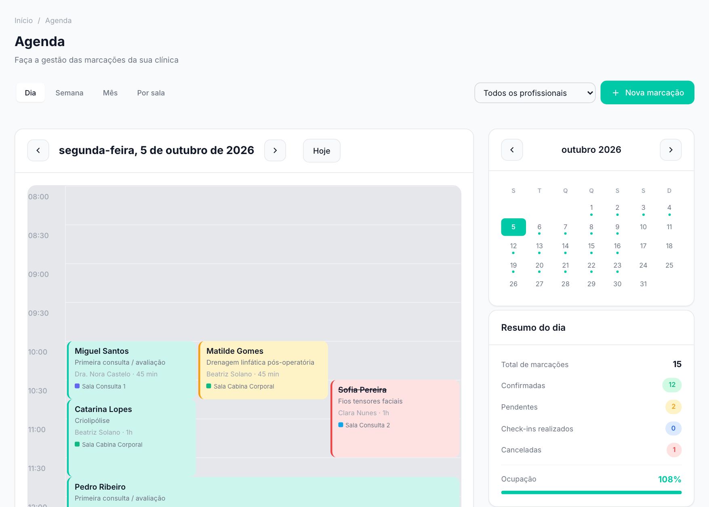The height and width of the screenshot is (507, 709).
Task: Click the Agenda breadcrumb item
Action: pos(58,21)
